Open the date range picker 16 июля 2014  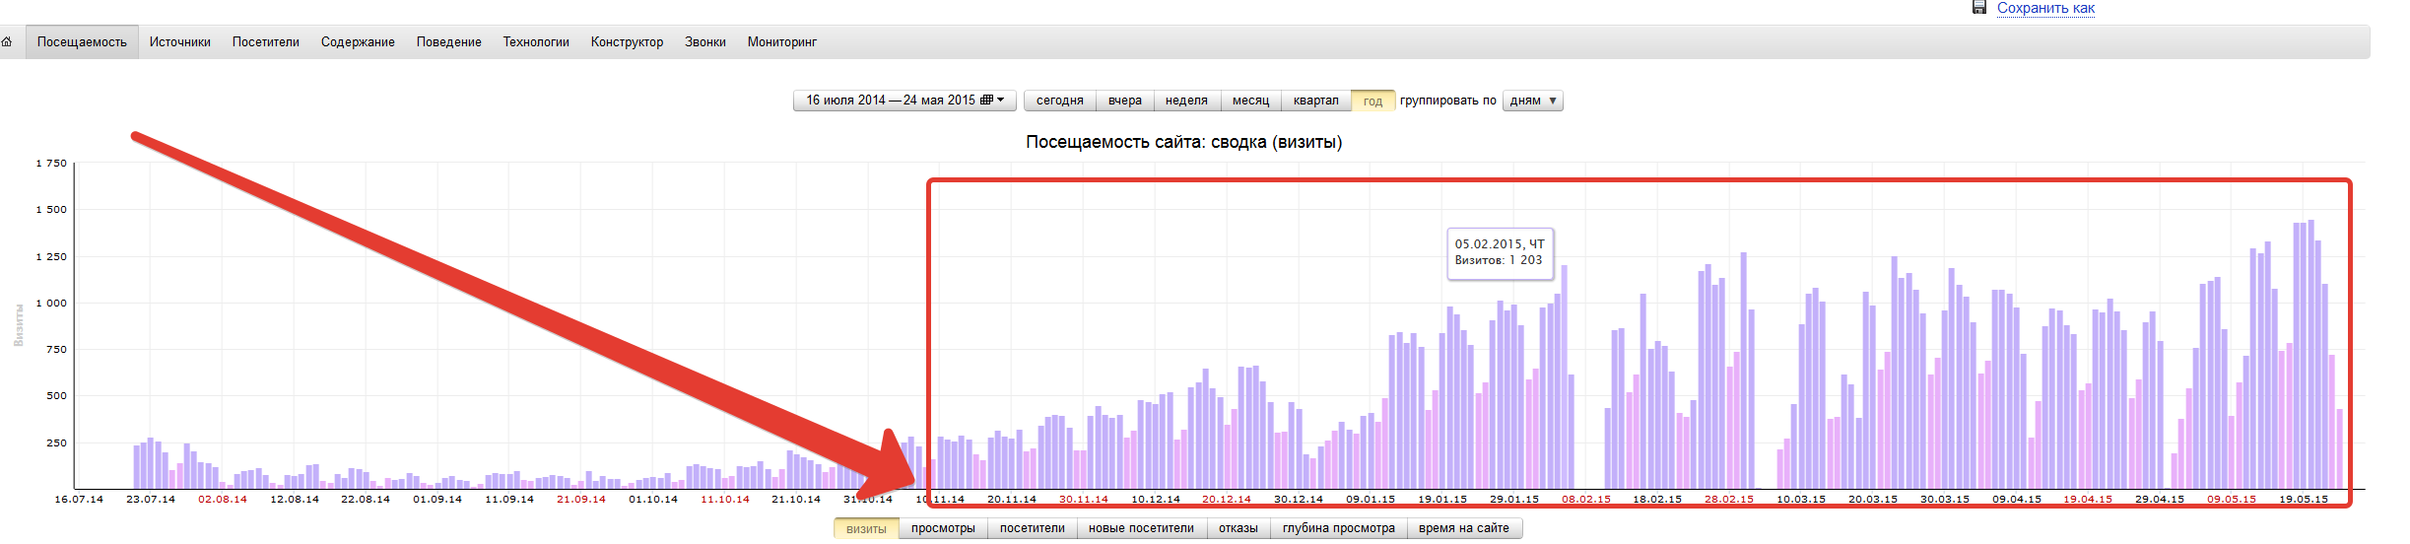point(904,101)
